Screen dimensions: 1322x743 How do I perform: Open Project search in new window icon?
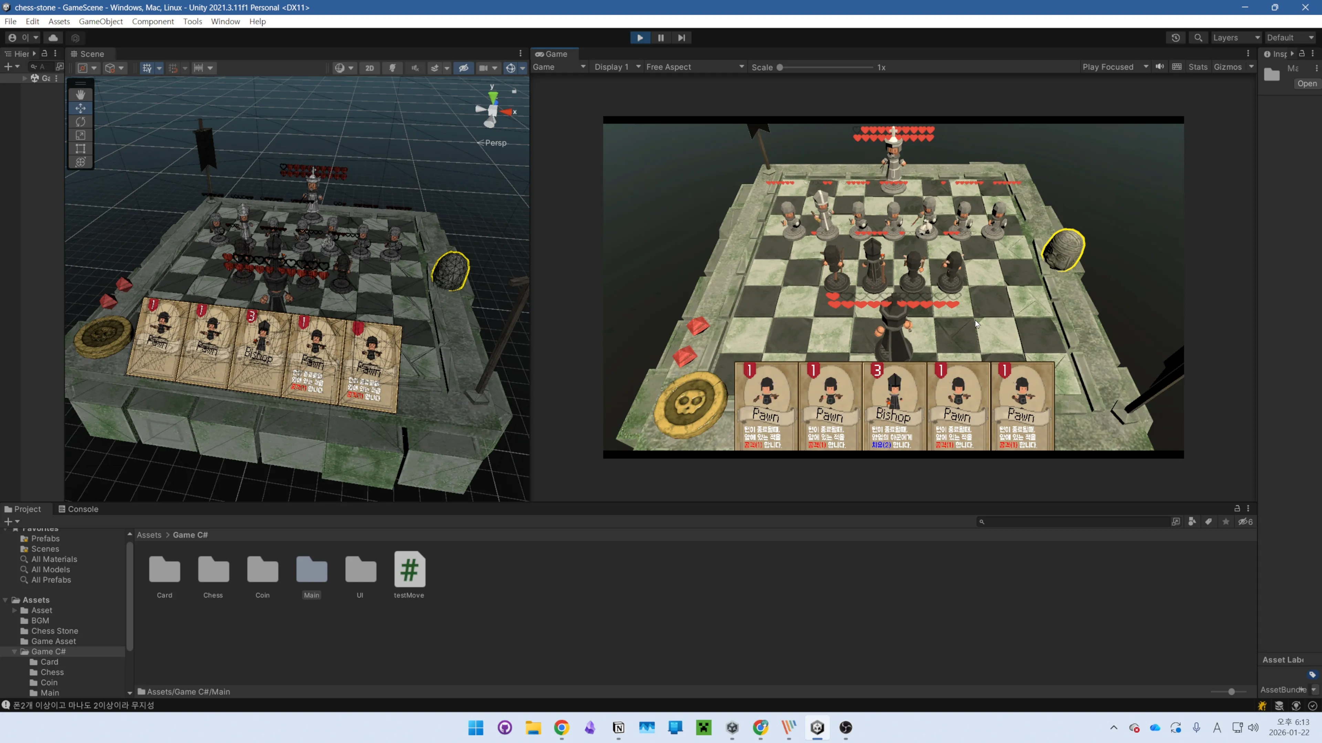[1176, 521]
